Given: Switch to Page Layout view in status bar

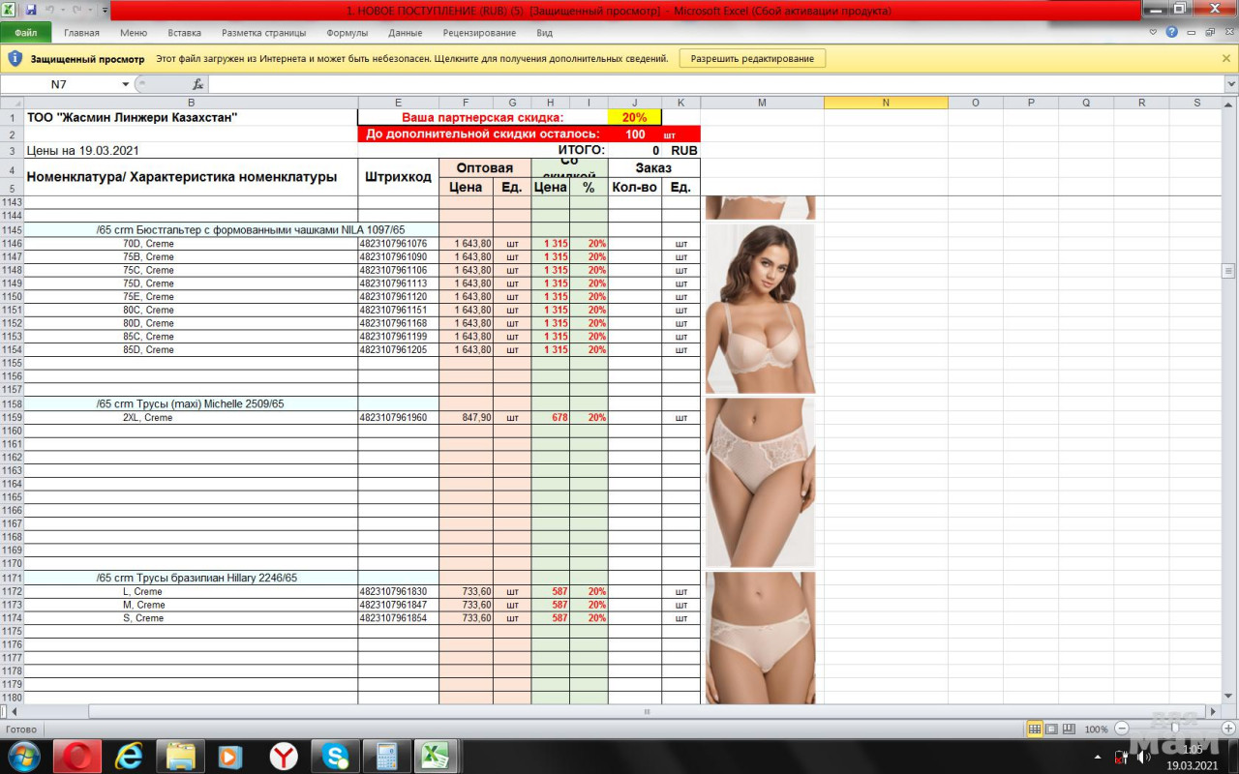Looking at the screenshot, I should 1051,729.
